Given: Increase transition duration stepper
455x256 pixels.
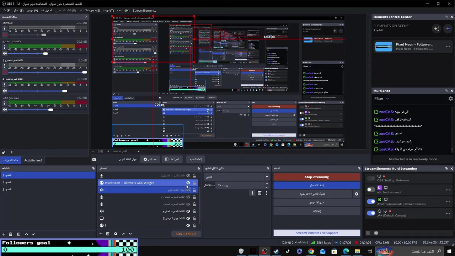Looking at the screenshot, I should pos(267,183).
